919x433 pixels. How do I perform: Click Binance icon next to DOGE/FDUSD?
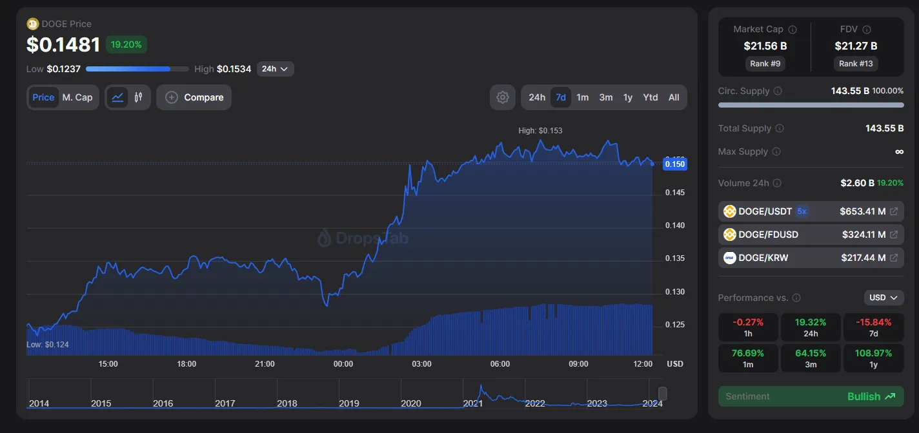tap(730, 235)
